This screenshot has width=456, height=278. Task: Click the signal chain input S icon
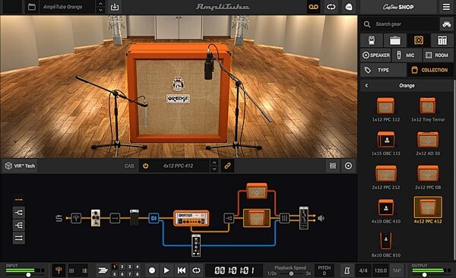[x=59, y=218]
